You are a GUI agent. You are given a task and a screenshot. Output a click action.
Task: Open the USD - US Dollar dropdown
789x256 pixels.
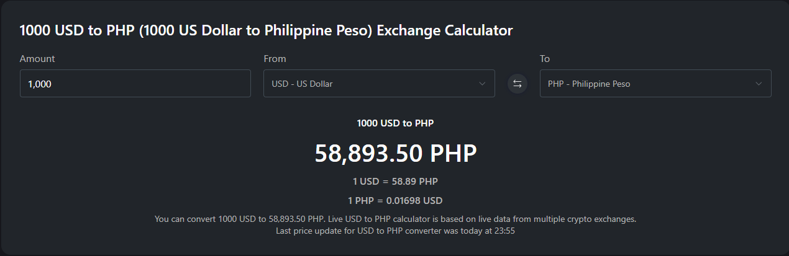tap(373, 84)
